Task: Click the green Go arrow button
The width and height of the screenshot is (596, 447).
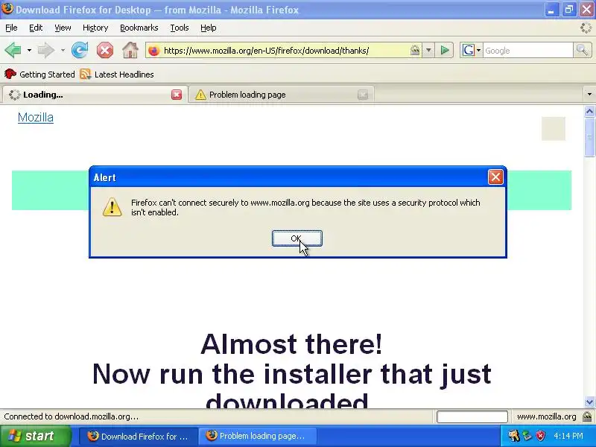Action: 444,50
